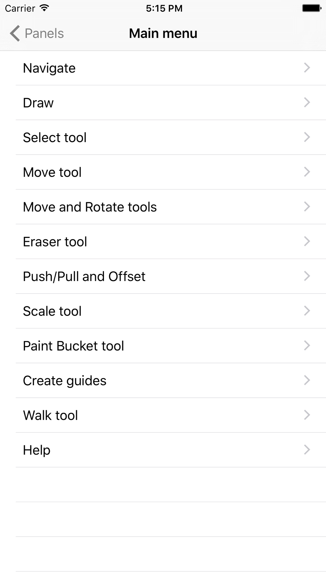Click the disclosure arrow next to Help

[307, 450]
